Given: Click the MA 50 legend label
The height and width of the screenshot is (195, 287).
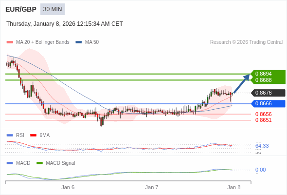Looking at the screenshot, I should point(92,42).
